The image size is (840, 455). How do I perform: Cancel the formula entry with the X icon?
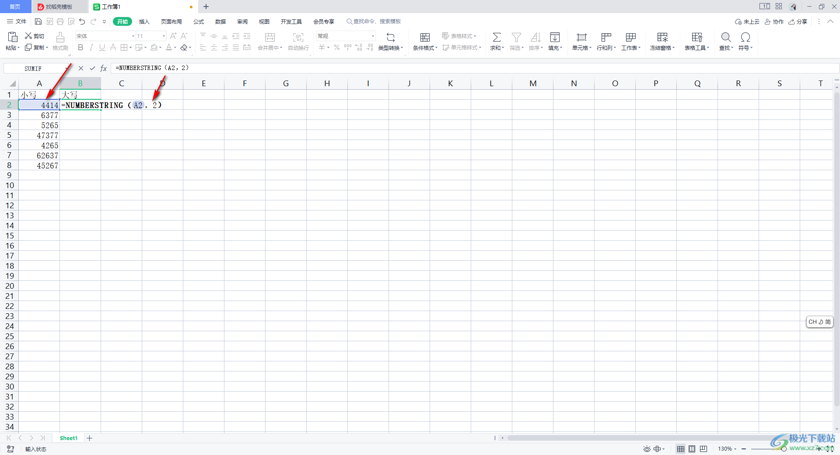click(x=81, y=68)
